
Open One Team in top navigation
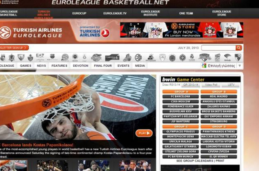coord(186,13)
